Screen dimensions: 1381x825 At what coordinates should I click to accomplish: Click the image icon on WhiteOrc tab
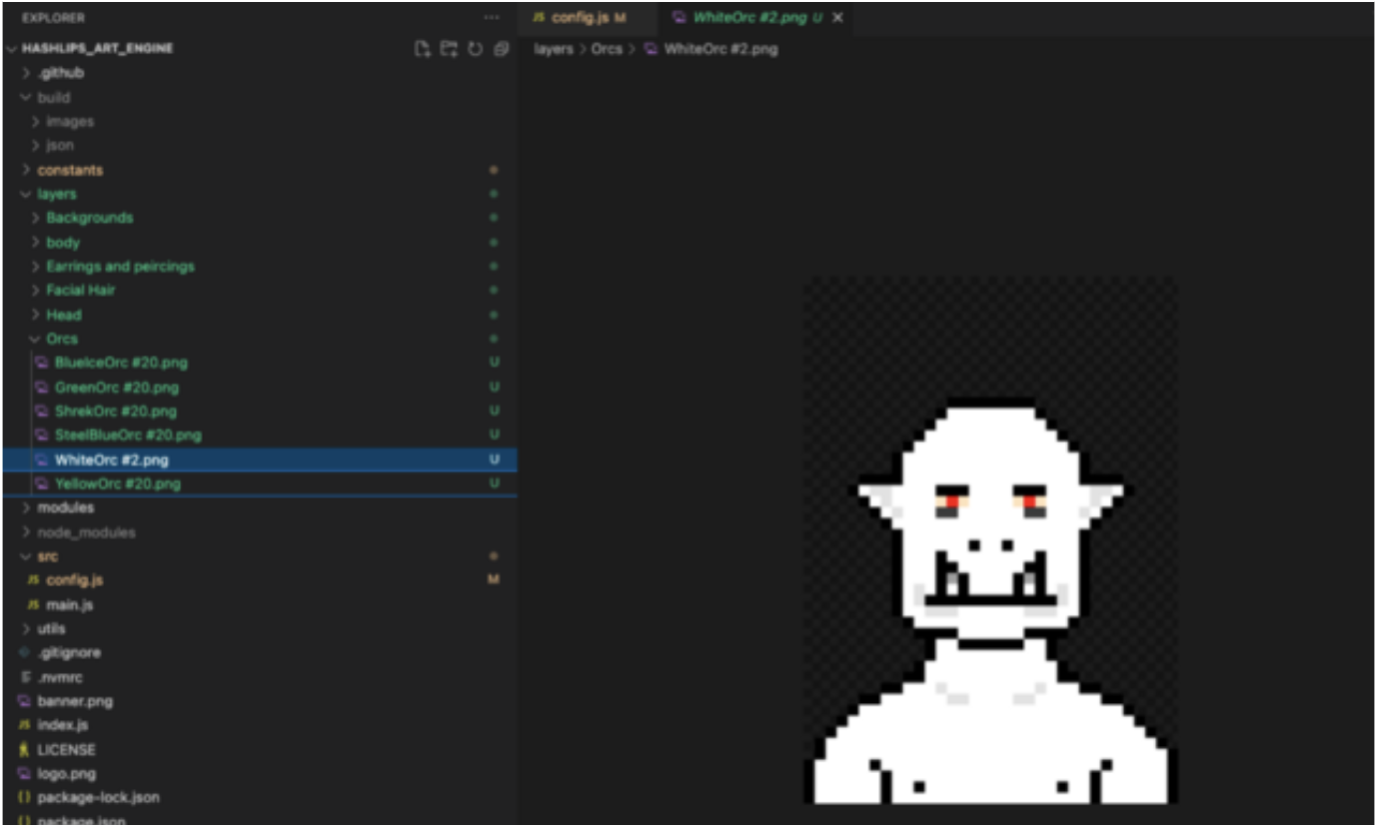(x=680, y=18)
